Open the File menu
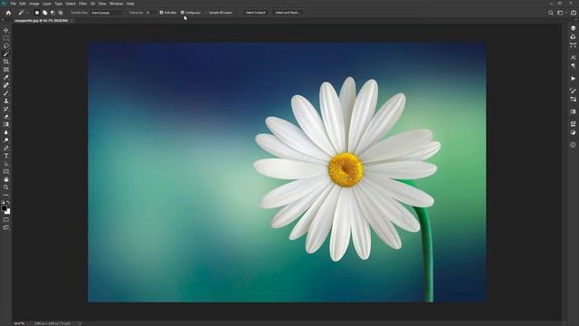Viewport: 579px width, 326px height. point(13,4)
